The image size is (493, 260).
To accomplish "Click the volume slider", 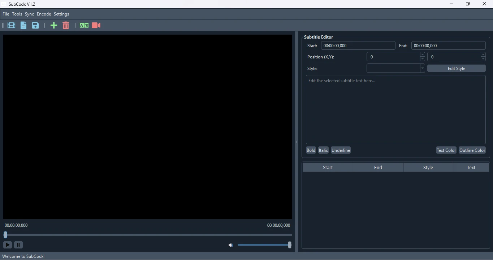I will [264, 245].
